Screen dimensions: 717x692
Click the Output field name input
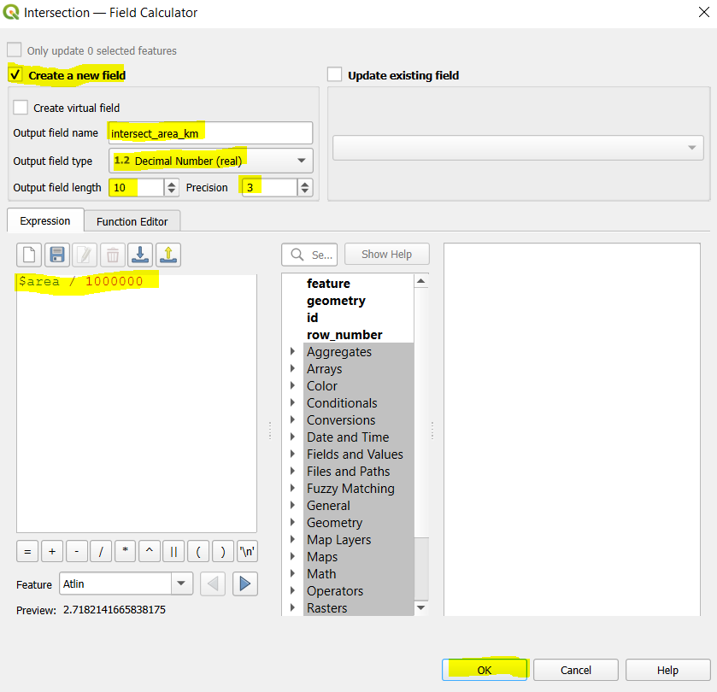pos(209,133)
